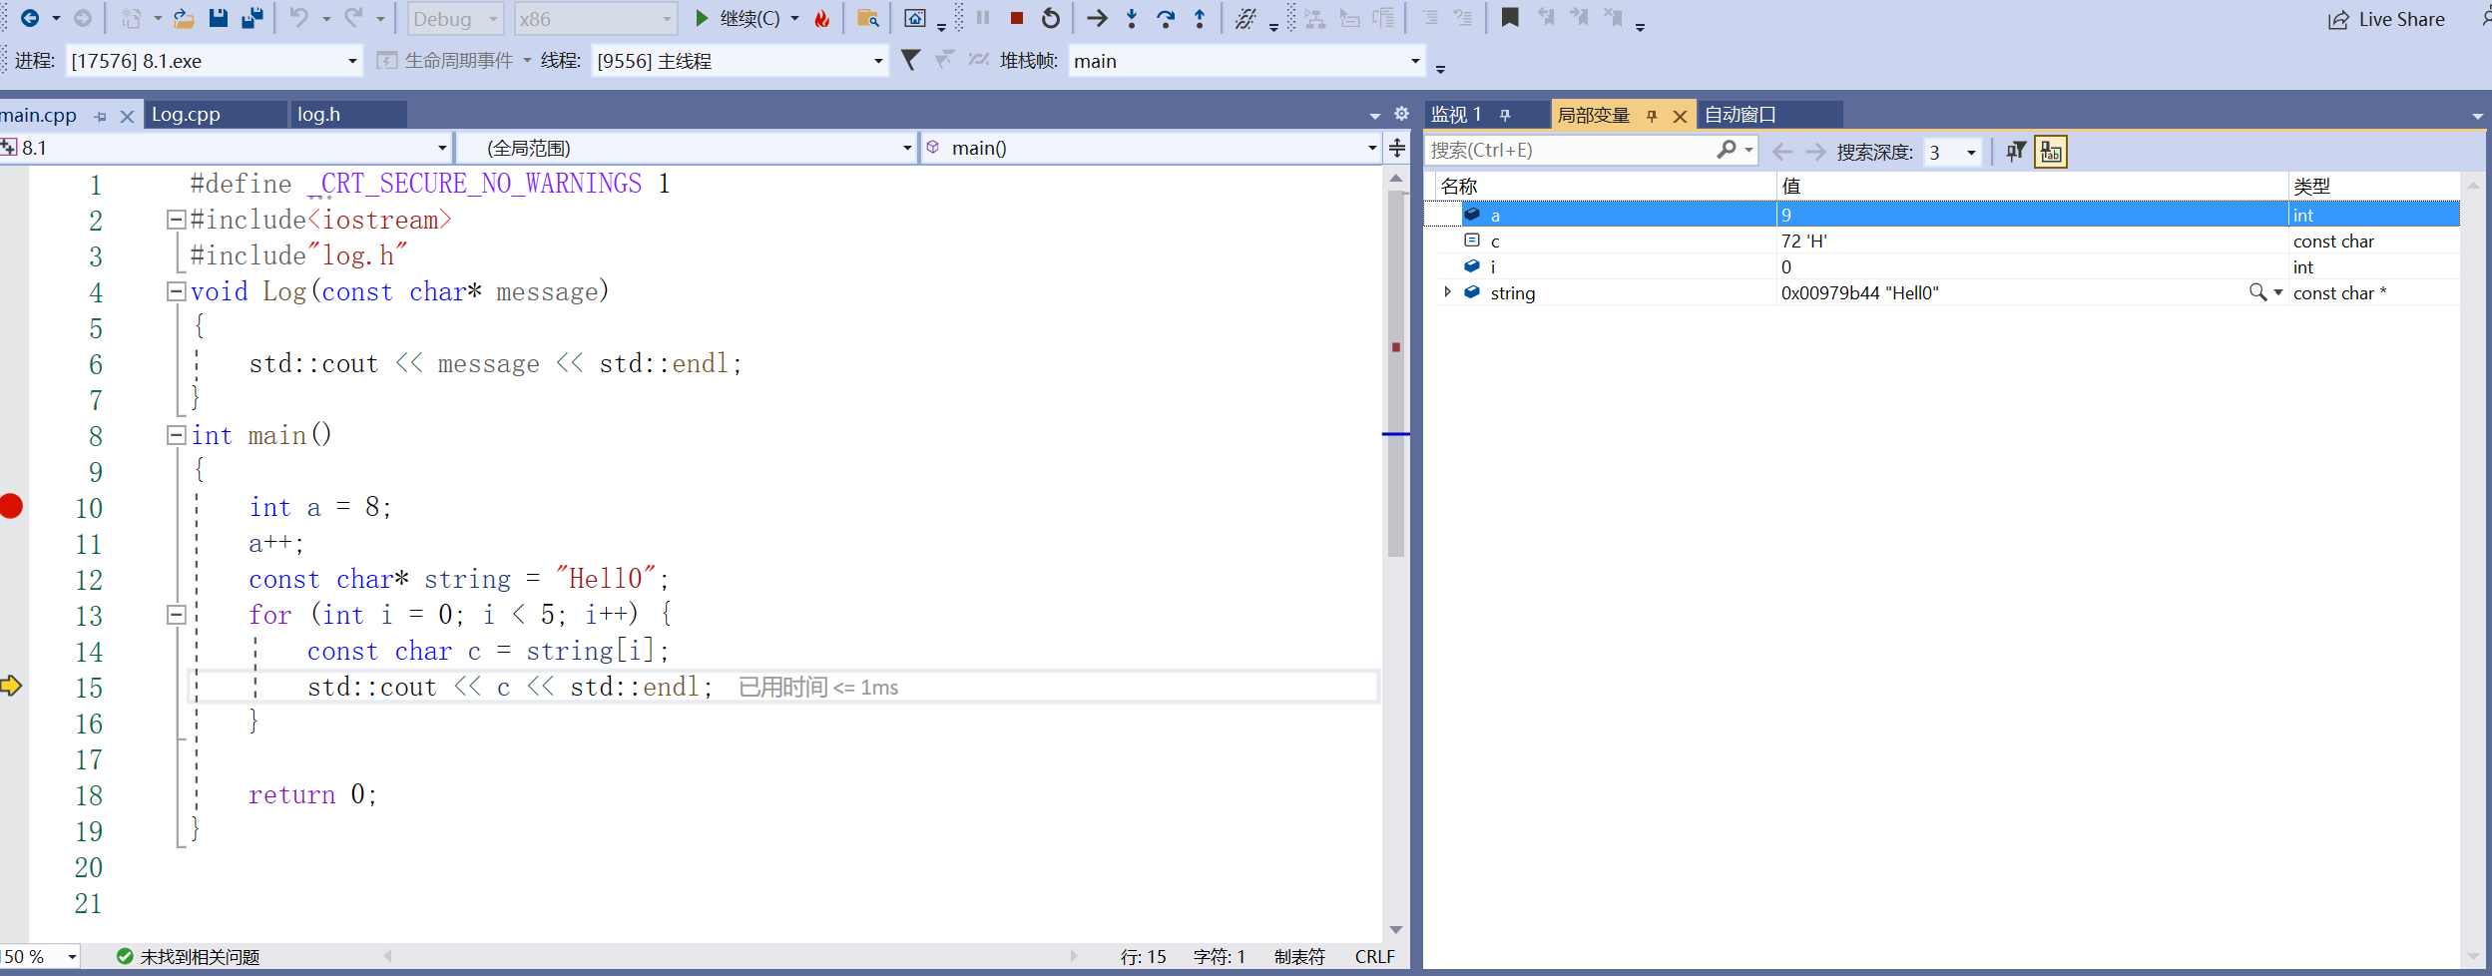The height and width of the screenshot is (976, 2492).
Task: Open the x86 platform dropdown
Action: (x=667, y=18)
